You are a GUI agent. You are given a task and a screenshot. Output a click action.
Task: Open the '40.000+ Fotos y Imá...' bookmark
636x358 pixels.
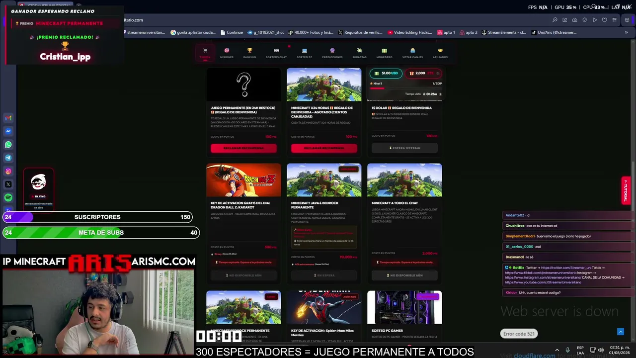(311, 32)
